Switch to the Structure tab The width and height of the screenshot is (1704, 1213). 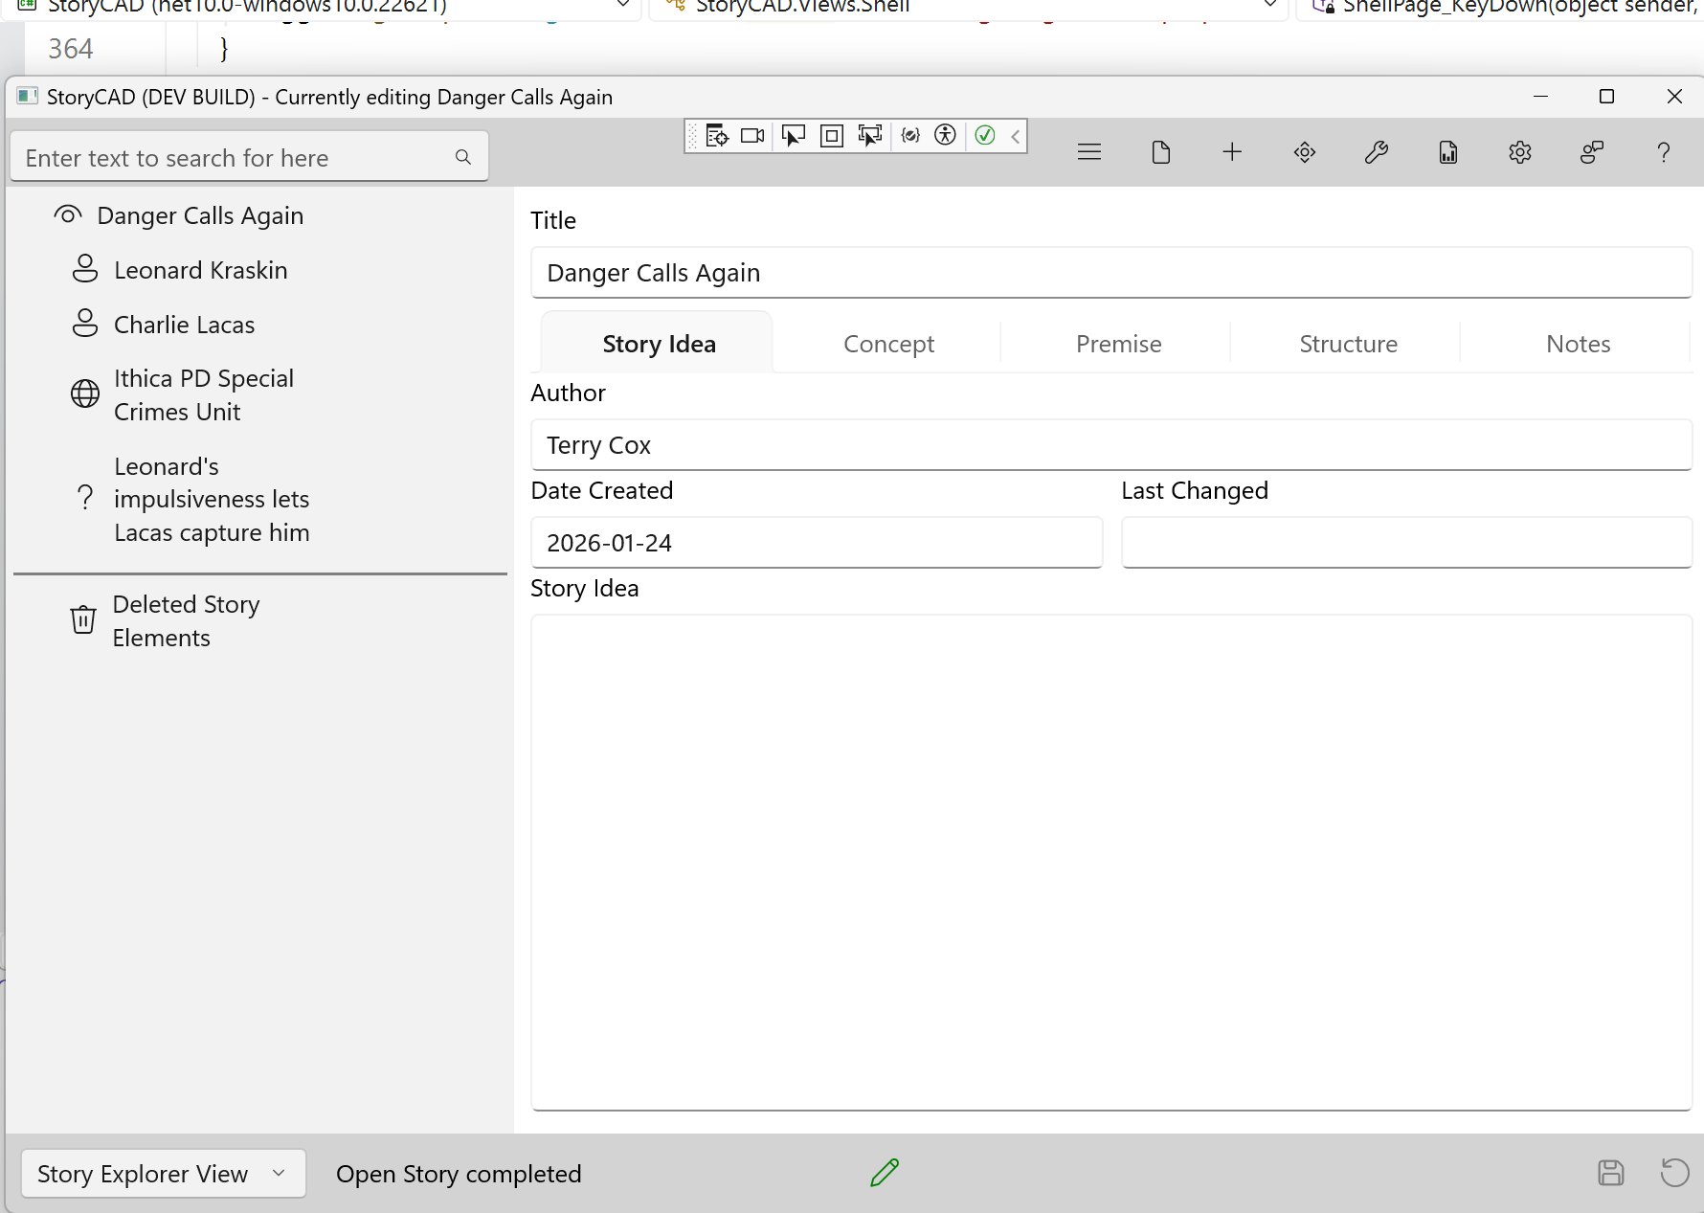coord(1347,344)
